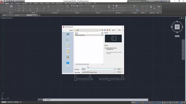Screen dimensions: 186x104
Task: Click the drawing preview thumbnail
Action: 113,38
